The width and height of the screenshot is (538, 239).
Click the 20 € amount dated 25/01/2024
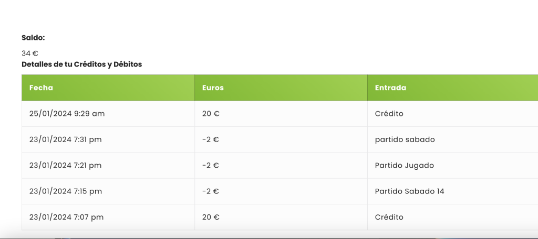(211, 113)
